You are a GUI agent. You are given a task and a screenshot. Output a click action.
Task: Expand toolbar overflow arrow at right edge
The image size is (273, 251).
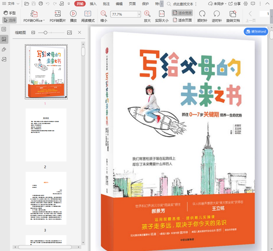[271, 16]
